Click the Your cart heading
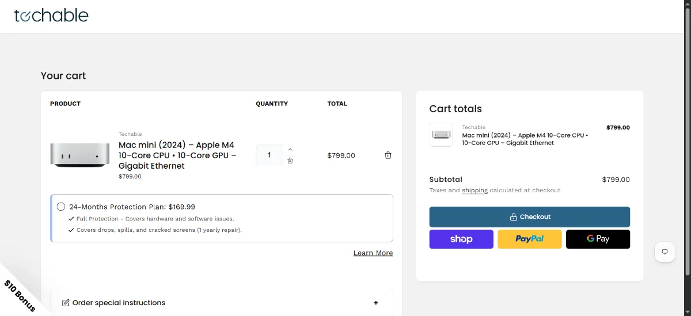691x316 pixels. pyautogui.click(x=63, y=76)
